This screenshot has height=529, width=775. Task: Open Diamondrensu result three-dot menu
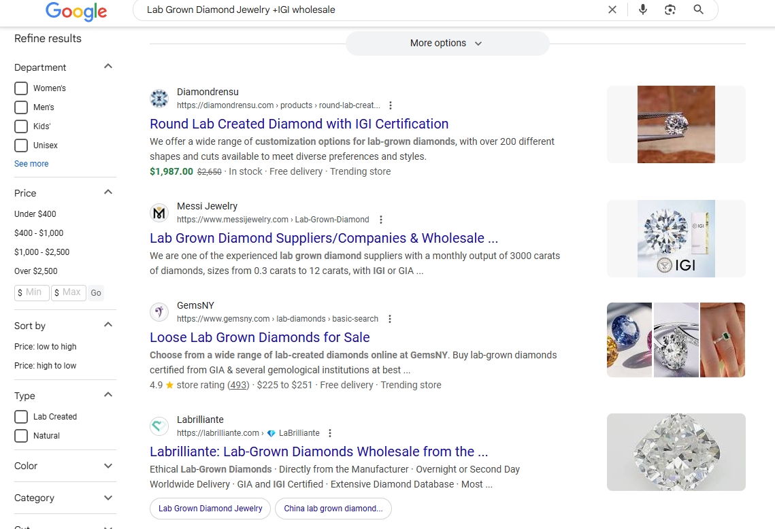tap(391, 105)
